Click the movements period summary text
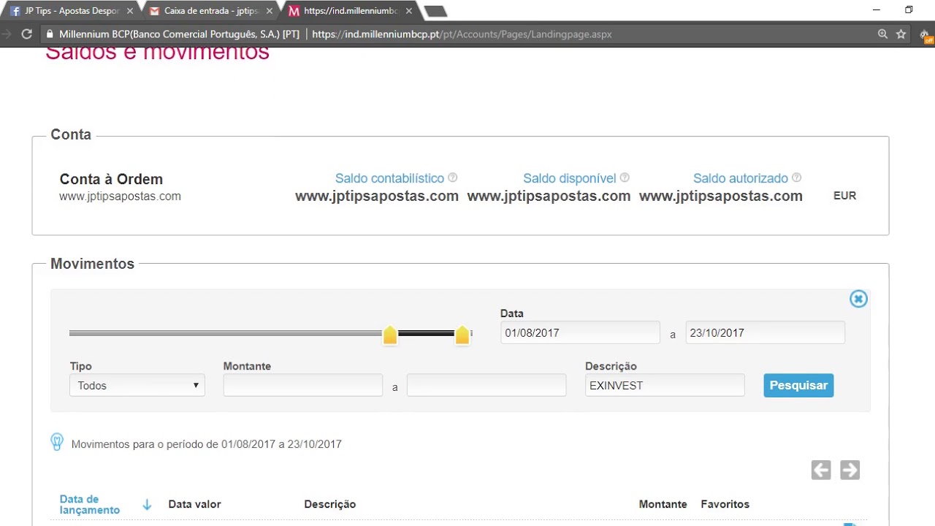This screenshot has width=935, height=526. 207,444
